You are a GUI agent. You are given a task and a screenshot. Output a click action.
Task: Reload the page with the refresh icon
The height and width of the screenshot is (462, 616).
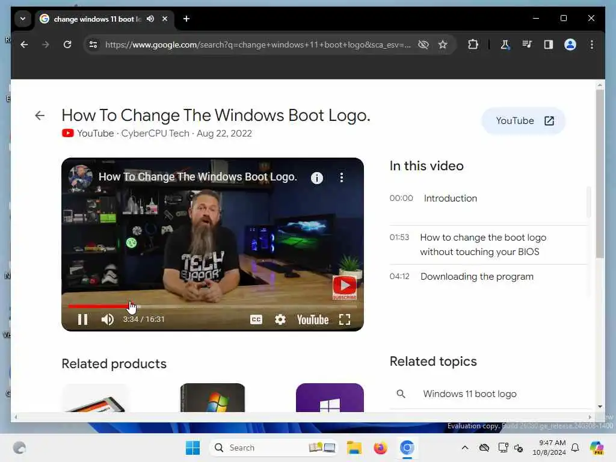[x=67, y=45]
